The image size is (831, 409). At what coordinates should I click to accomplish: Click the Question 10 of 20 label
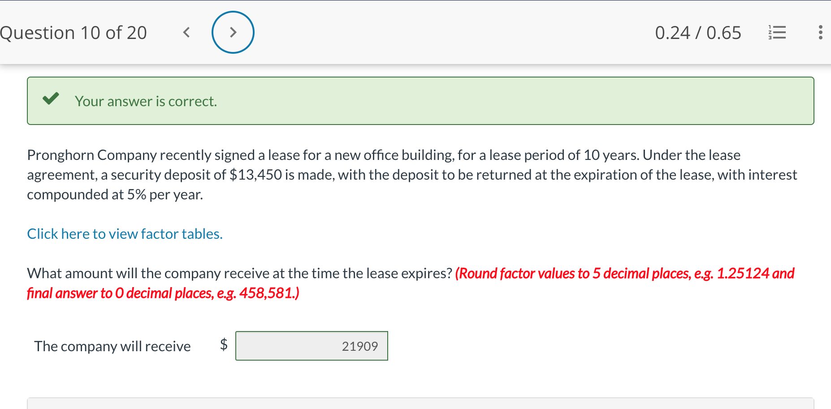pos(74,32)
